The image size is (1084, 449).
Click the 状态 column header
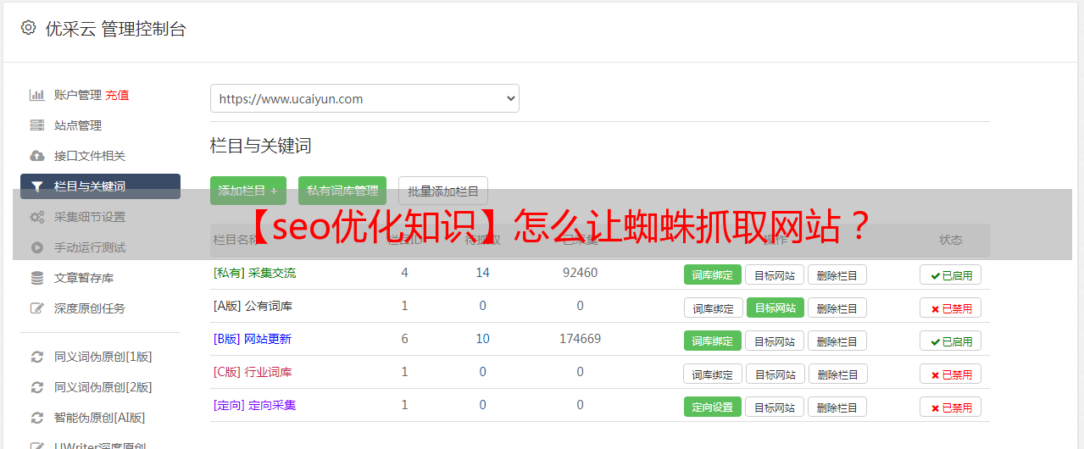(x=951, y=240)
